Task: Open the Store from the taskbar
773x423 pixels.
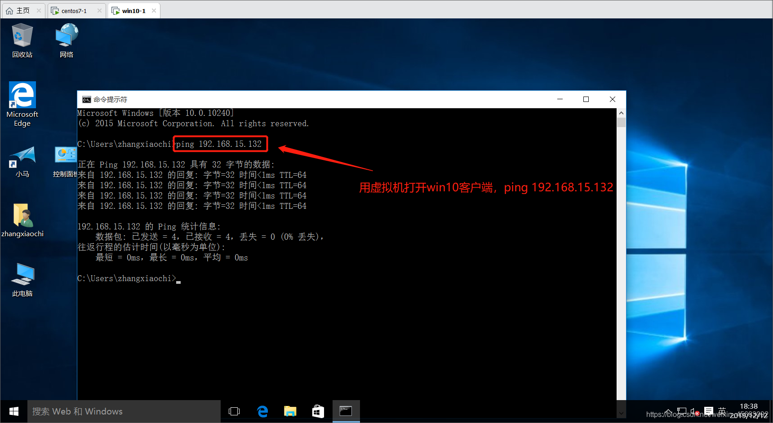Action: tap(318, 411)
